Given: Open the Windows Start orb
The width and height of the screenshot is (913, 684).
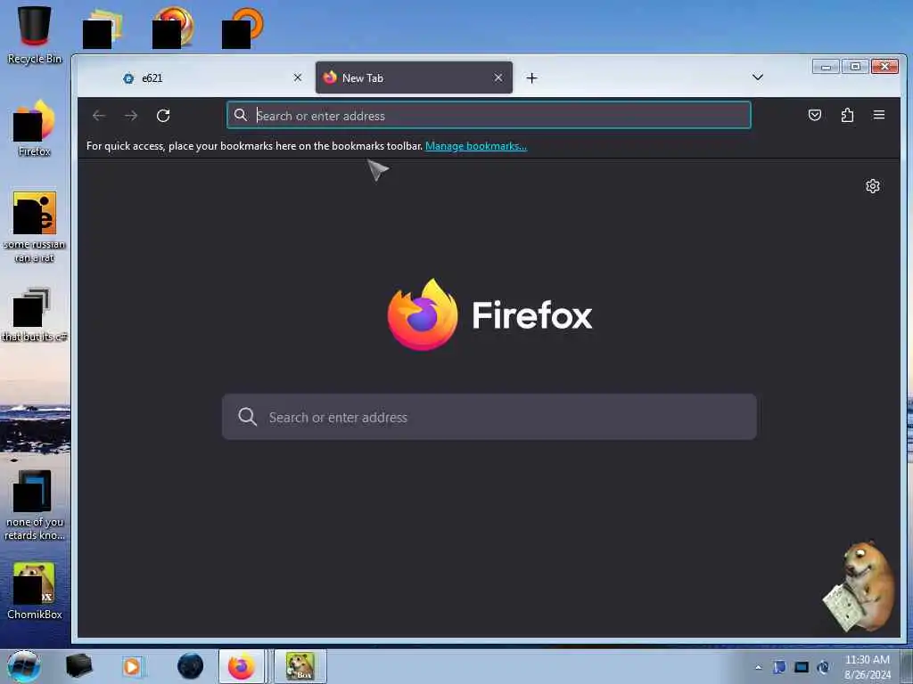Looking at the screenshot, I should pyautogui.click(x=24, y=666).
